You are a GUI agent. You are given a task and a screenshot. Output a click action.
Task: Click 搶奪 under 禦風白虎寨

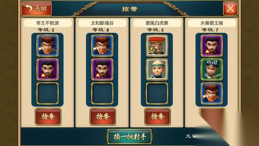(157, 117)
